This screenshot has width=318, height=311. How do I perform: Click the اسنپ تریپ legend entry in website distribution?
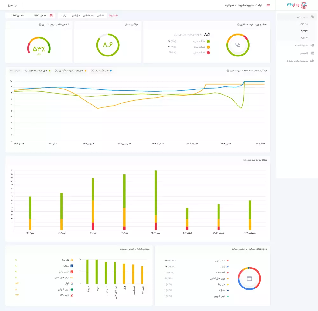click(222, 261)
